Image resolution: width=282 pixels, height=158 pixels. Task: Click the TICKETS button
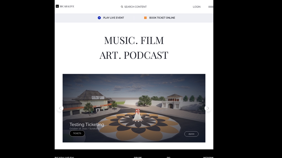click(77, 133)
